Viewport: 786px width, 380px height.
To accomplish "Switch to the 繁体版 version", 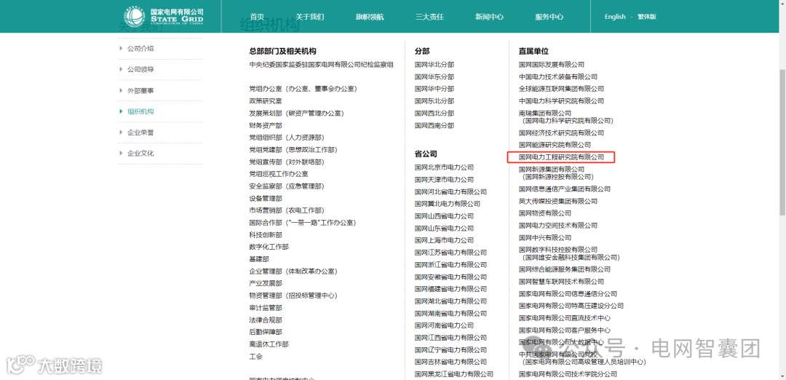I will [647, 17].
